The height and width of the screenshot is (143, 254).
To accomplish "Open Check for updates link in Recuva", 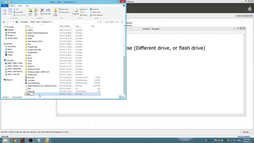I will pyautogui.click(x=244, y=137).
